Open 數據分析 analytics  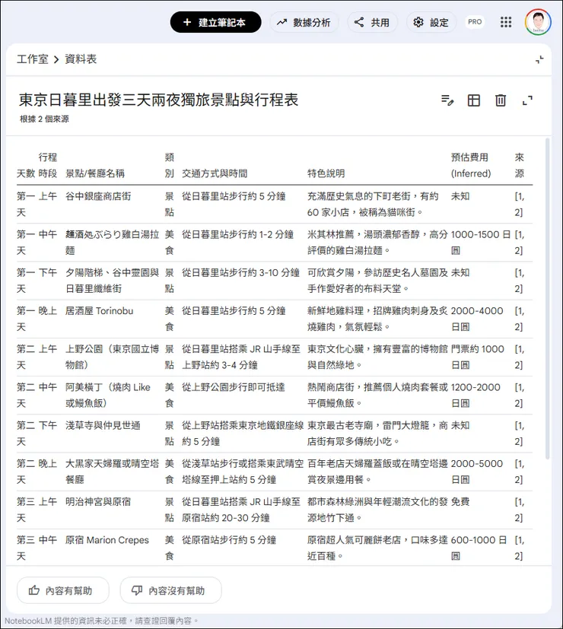point(304,22)
